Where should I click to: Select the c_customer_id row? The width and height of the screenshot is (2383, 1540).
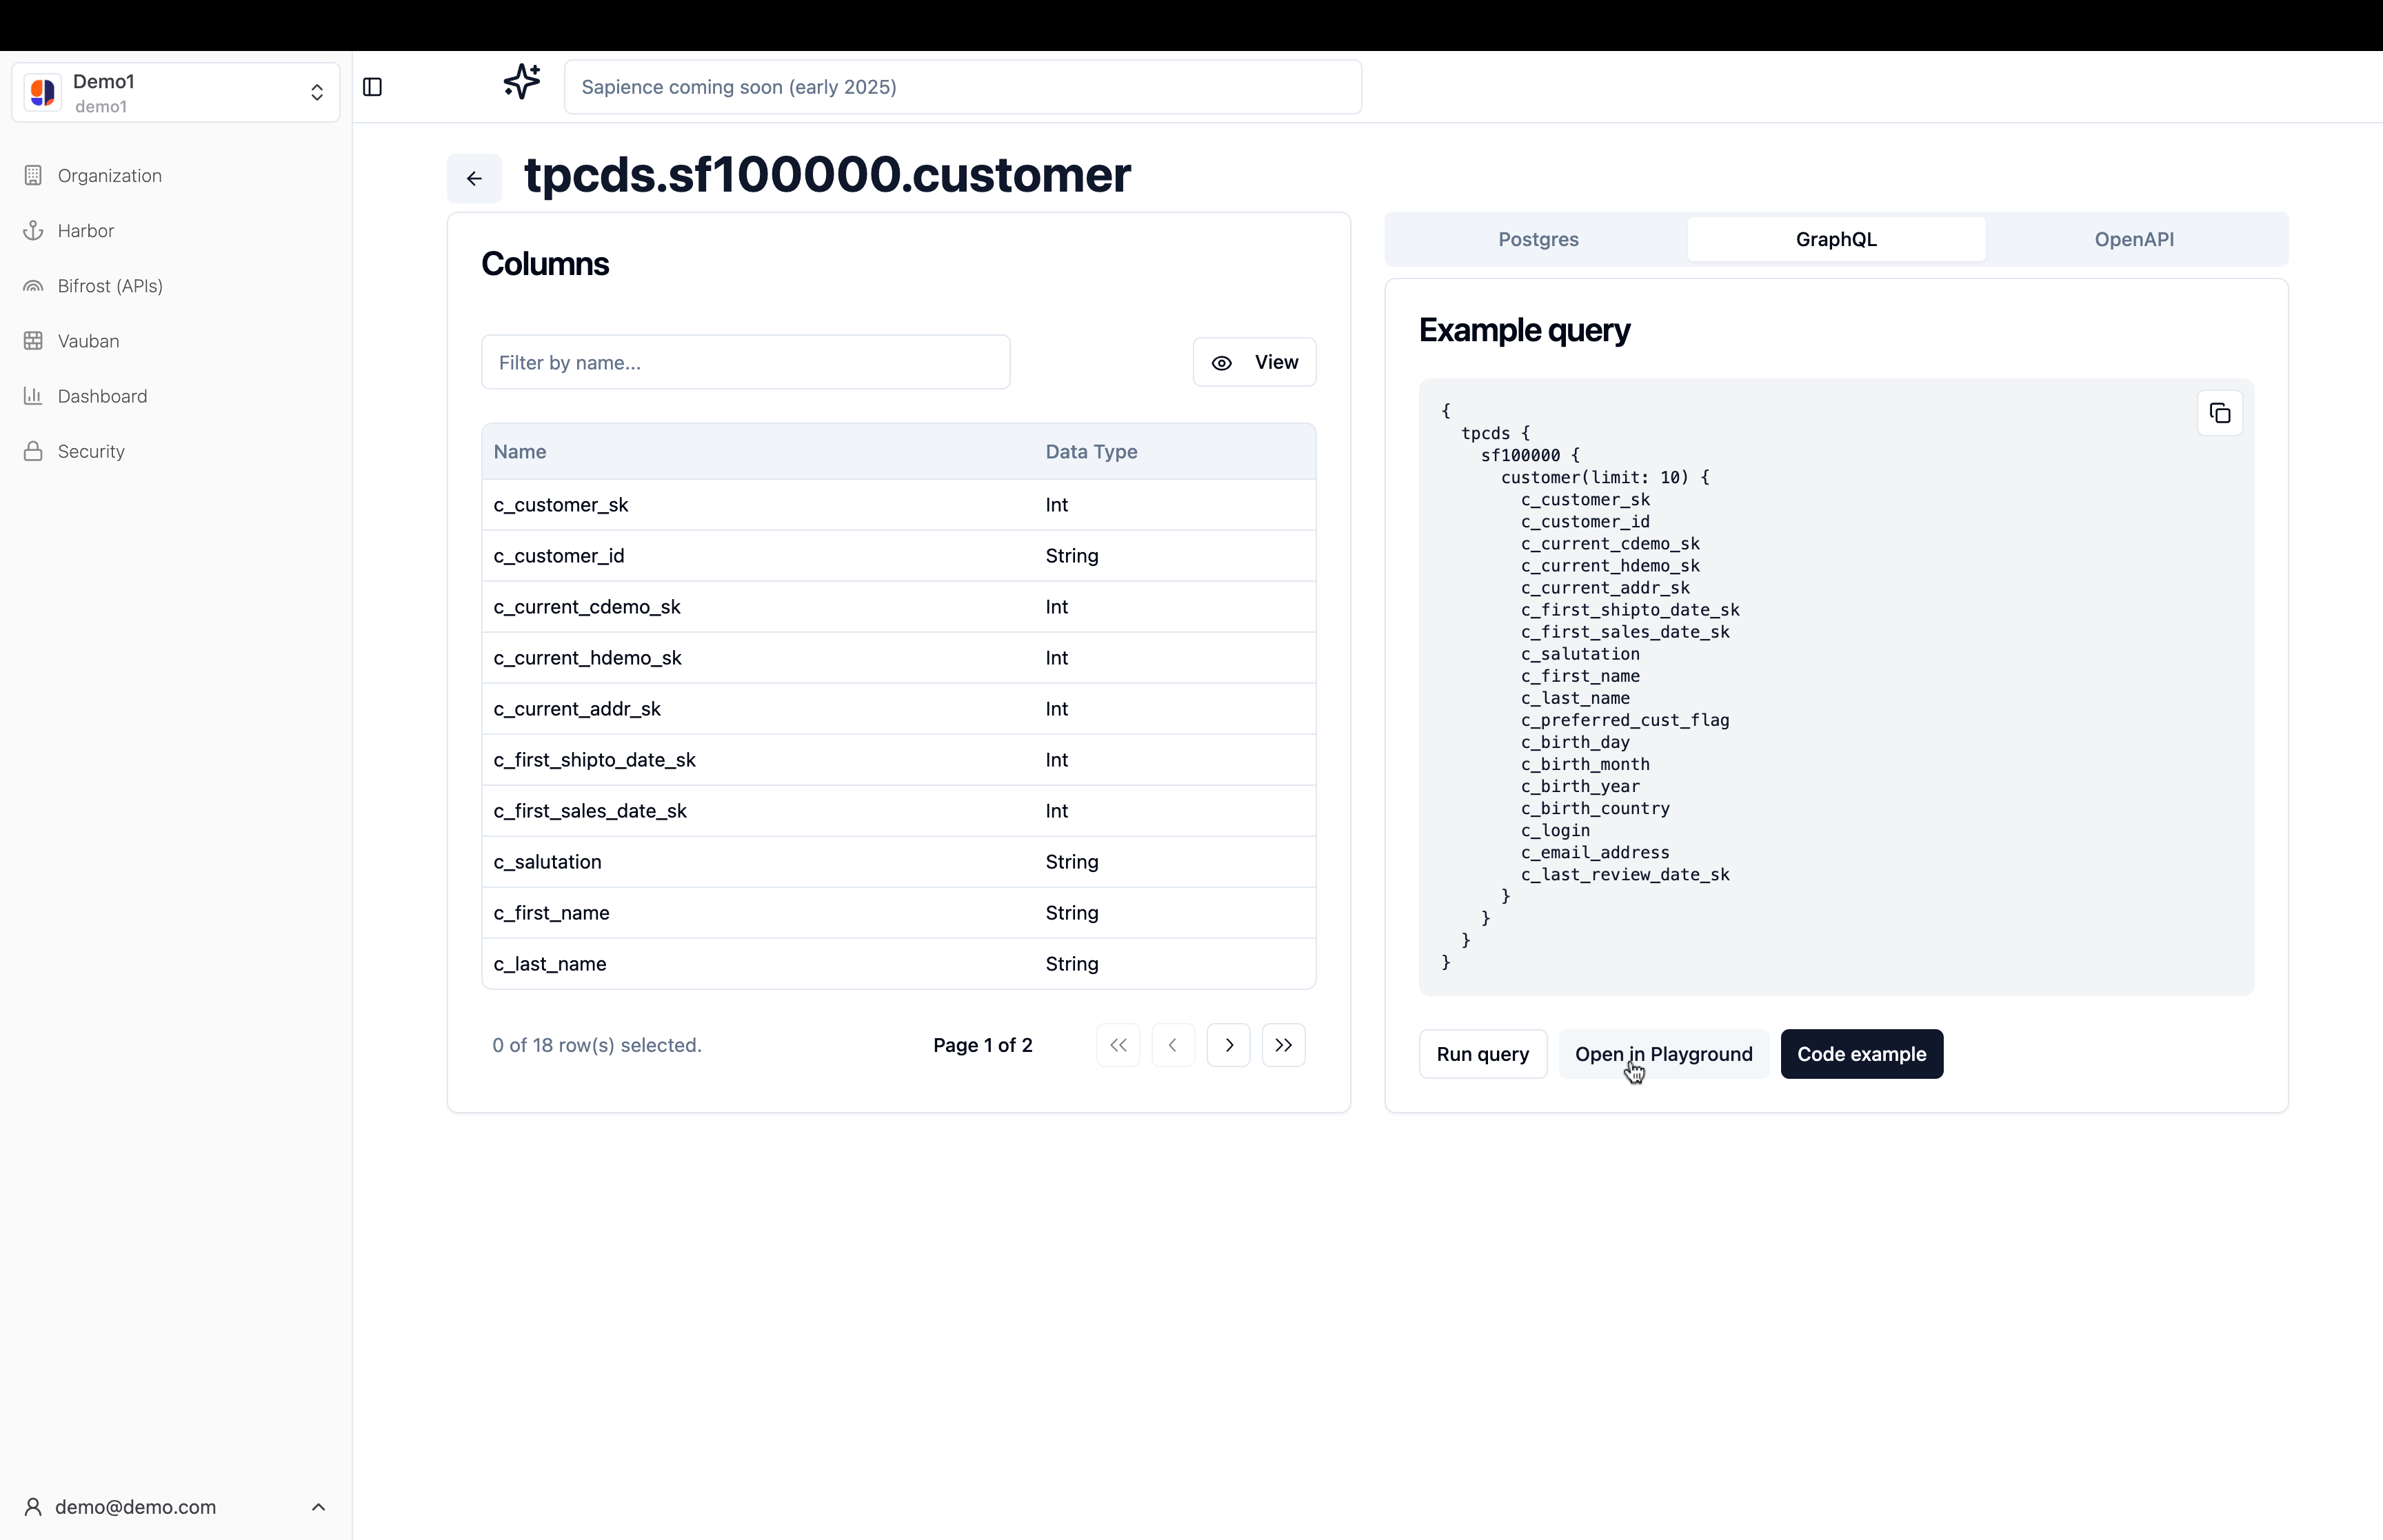(898, 556)
